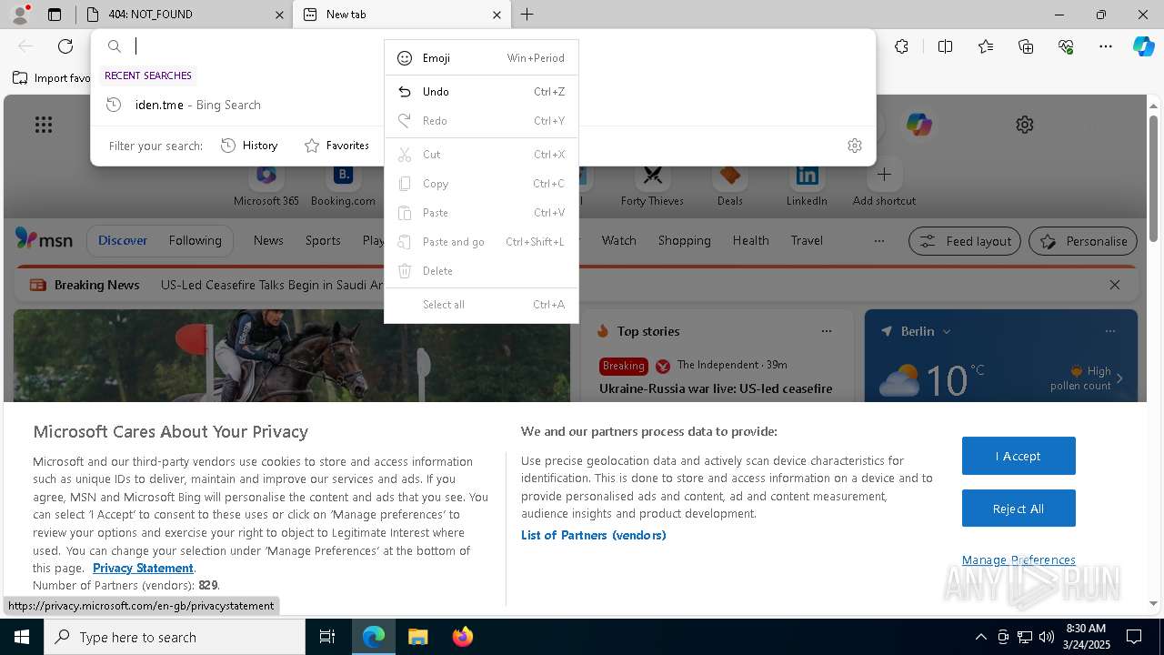Open the LinkedIn shortcut tile

pos(807,183)
